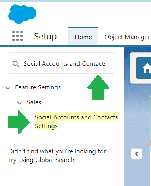The height and width of the screenshot is (186, 151).
Task: Click the green upward arrow annotation
Action: (x=98, y=87)
